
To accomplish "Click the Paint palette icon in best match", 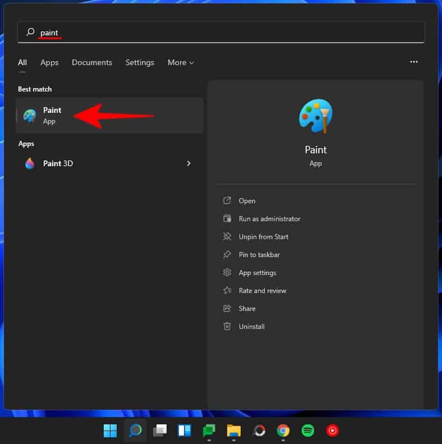I will [x=30, y=116].
